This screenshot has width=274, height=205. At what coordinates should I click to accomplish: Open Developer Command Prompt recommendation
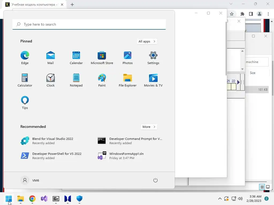click(130, 141)
